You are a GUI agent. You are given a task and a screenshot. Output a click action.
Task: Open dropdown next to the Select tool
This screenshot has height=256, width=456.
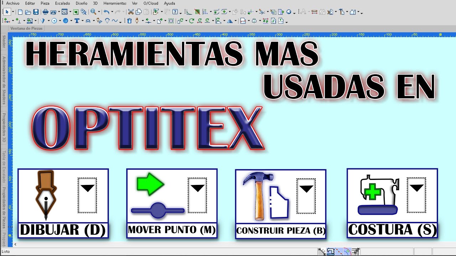point(13,12)
